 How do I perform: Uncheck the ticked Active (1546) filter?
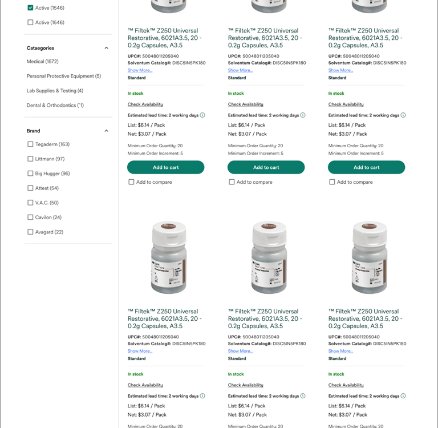30,8
